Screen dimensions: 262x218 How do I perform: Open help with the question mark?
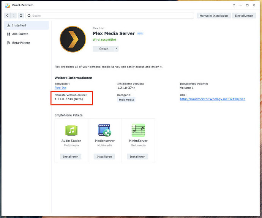(234, 5)
